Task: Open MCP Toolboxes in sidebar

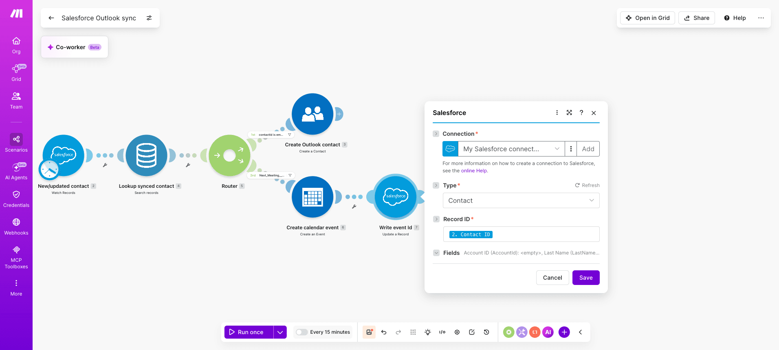Action: (16, 257)
